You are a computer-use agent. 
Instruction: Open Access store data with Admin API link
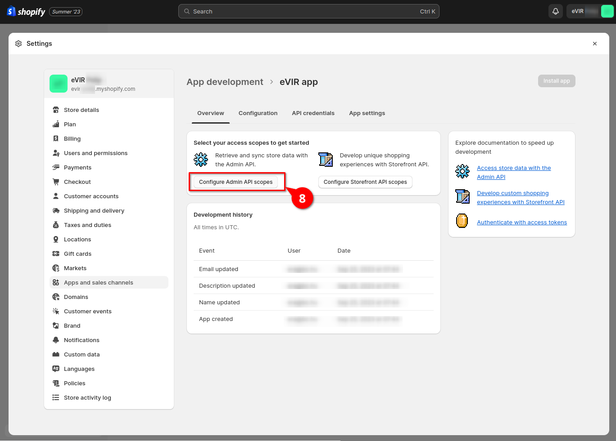[x=514, y=173]
